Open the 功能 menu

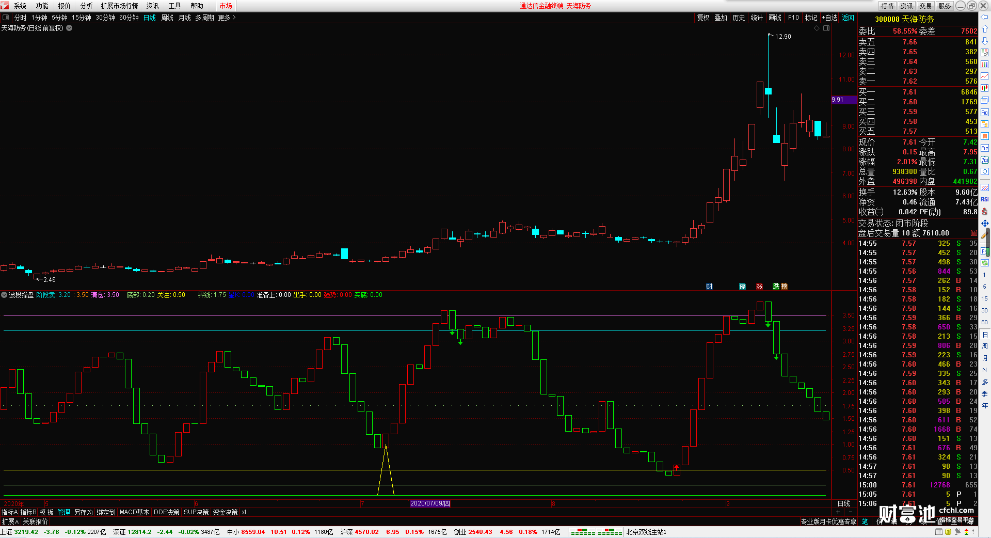click(42, 6)
